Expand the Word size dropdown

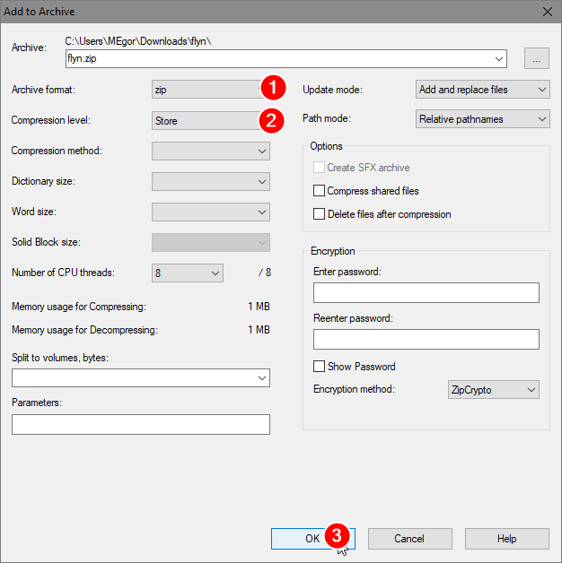211,212
